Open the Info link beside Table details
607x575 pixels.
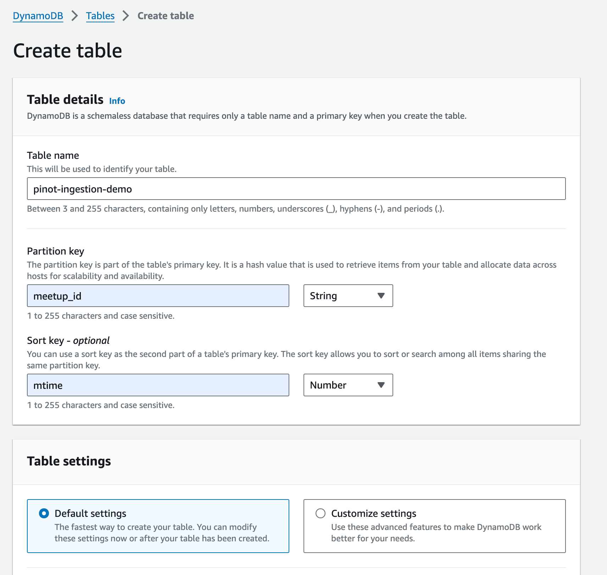117,101
